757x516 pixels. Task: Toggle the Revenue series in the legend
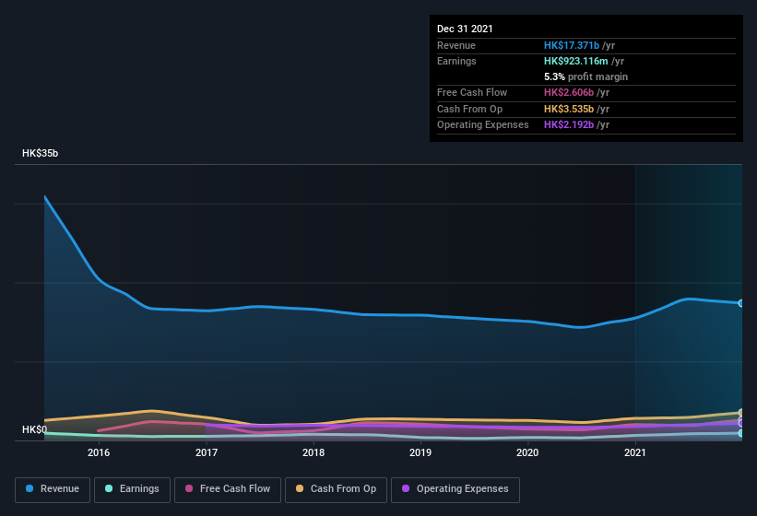tap(53, 489)
